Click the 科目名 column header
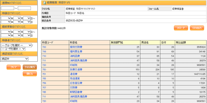207x103 pixels. click(x=89, y=42)
